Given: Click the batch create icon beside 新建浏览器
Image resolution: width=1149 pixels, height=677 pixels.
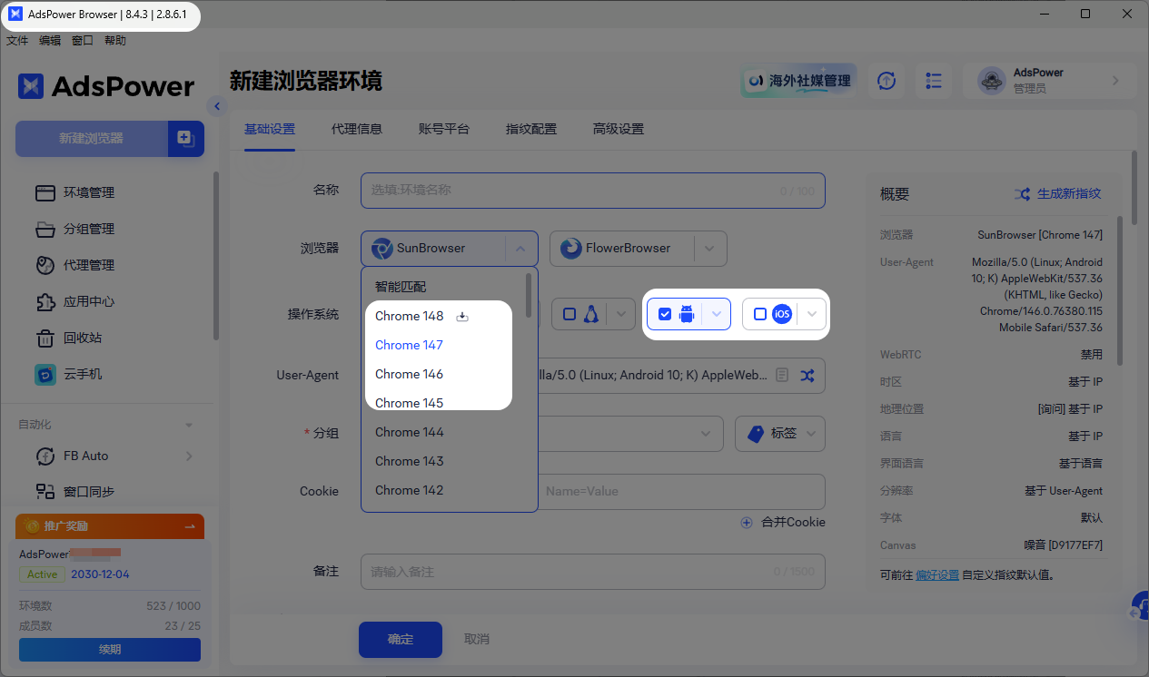Looking at the screenshot, I should click(x=186, y=139).
